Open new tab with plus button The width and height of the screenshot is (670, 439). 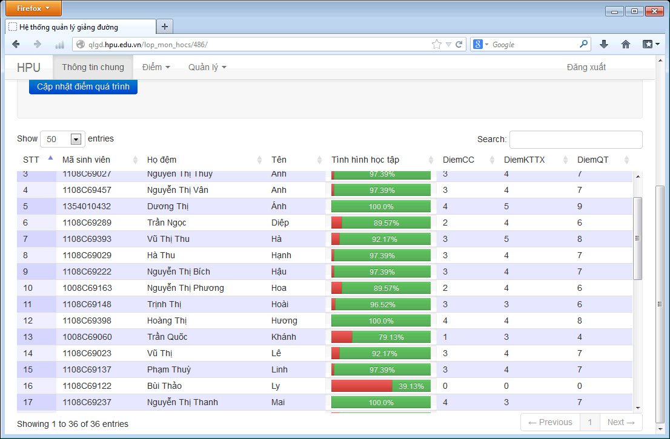(x=165, y=27)
